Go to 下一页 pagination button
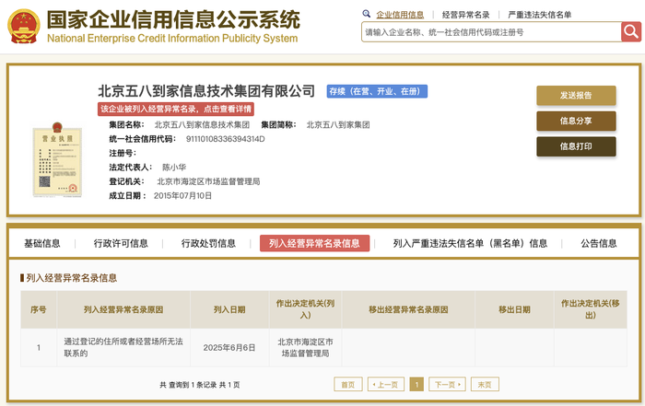This screenshot has height=406, width=645. tap(447, 384)
